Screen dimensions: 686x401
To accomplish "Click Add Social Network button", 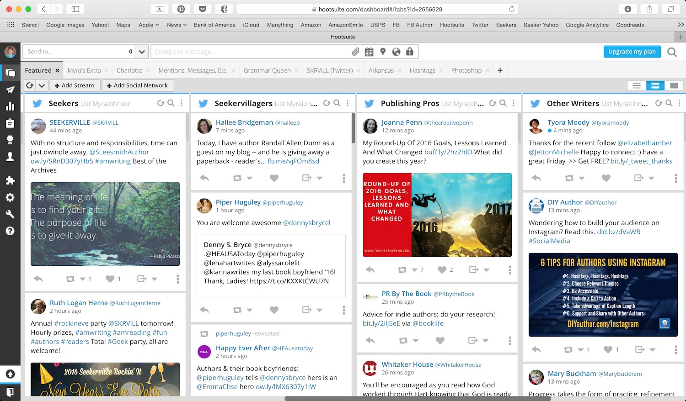I will coord(137,85).
